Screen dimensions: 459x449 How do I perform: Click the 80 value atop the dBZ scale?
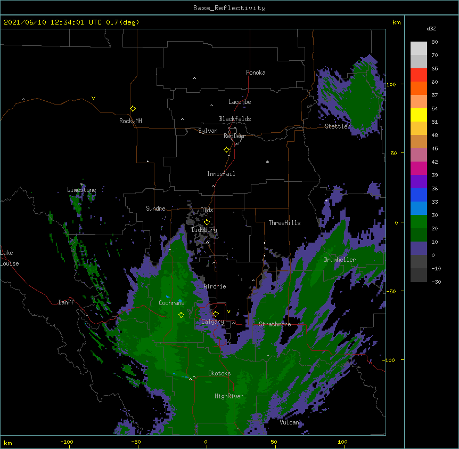435,42
